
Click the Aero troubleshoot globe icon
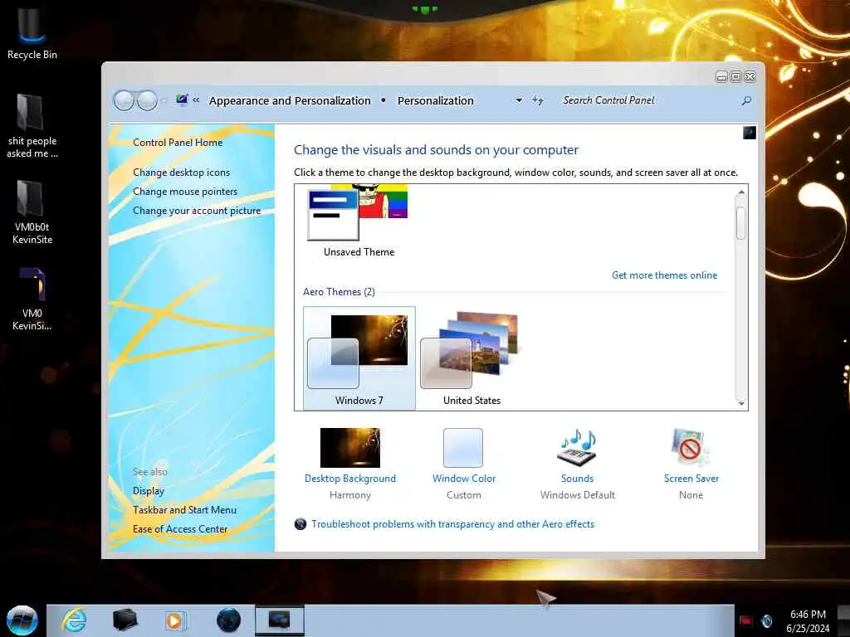coord(300,524)
